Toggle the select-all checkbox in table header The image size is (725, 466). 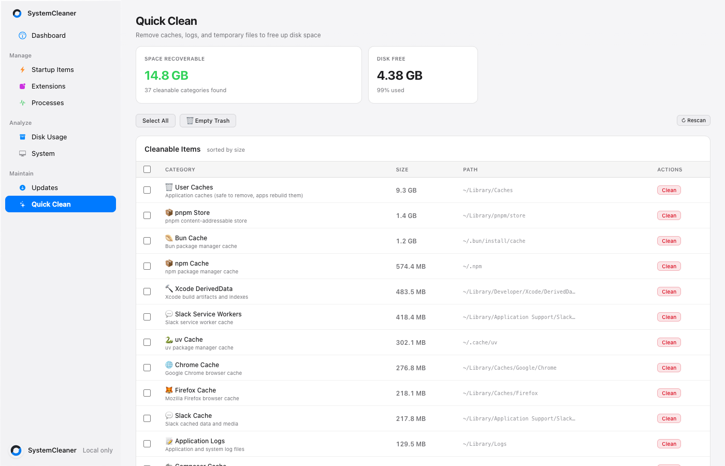click(x=147, y=169)
